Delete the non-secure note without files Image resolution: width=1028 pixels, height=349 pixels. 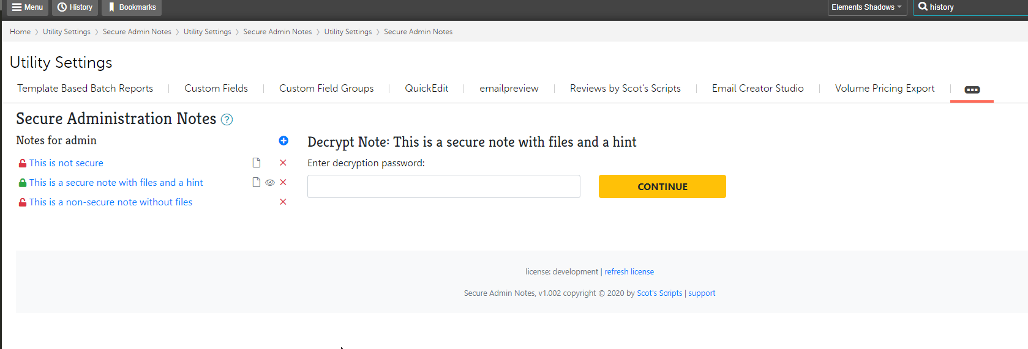point(283,202)
